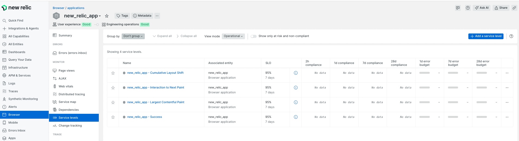Favorite new_relic_app with header star
519x141 pixels.
pyautogui.click(x=107, y=16)
